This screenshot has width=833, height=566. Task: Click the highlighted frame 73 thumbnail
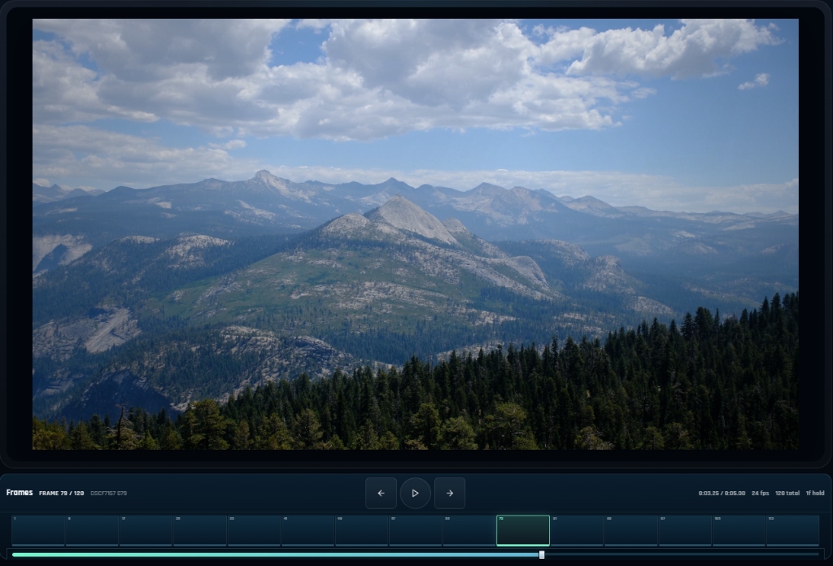pos(523,530)
